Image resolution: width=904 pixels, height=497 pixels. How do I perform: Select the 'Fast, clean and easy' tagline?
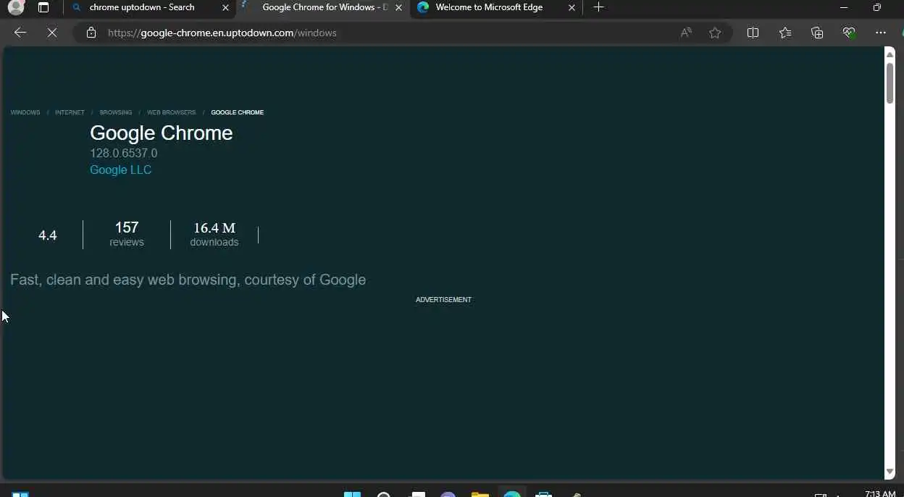[188, 280]
